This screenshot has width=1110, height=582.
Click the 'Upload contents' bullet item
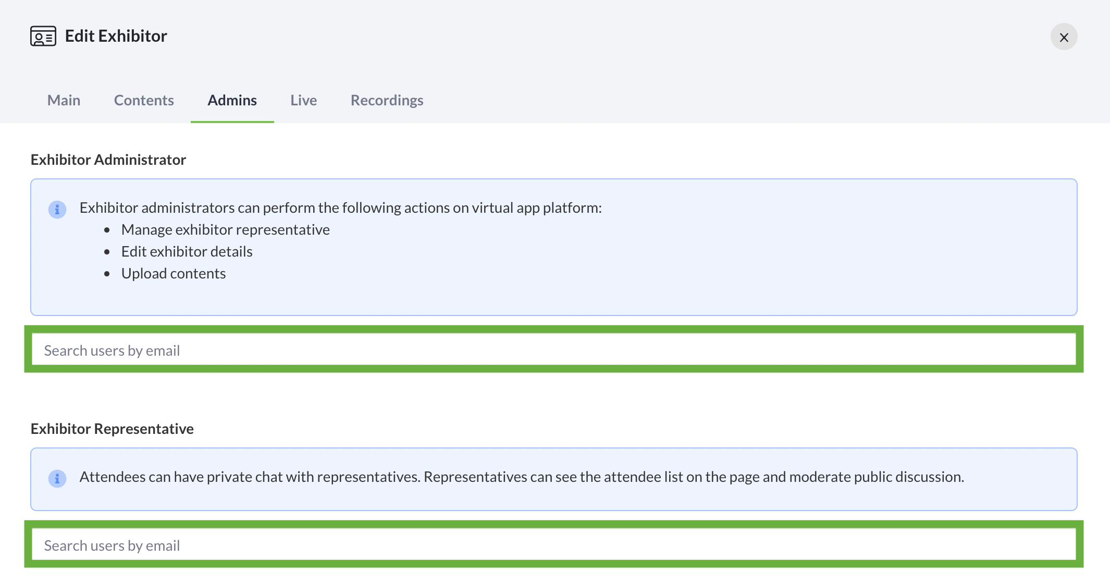173,274
